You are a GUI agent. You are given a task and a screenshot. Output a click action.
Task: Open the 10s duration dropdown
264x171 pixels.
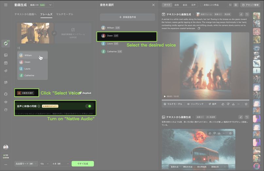[44, 163]
